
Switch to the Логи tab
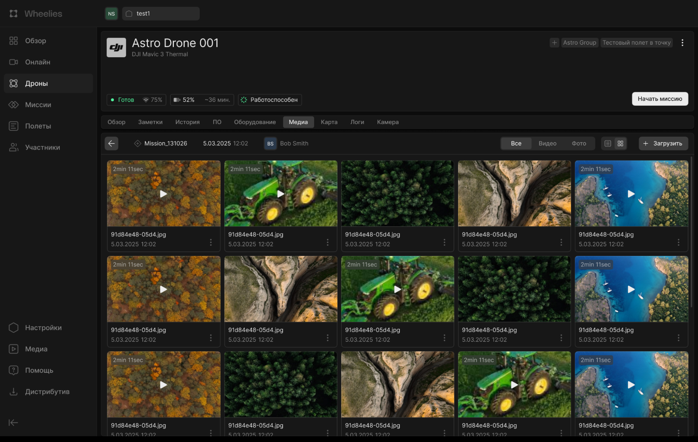(x=357, y=122)
